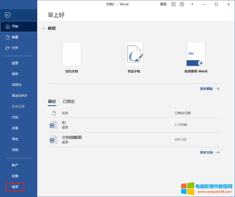This screenshot has width=235, height=197.
Task: Open 更多文档 to see more files
Action: 207,152
